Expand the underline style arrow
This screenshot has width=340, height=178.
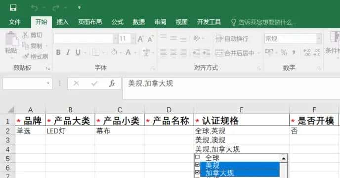85,52
